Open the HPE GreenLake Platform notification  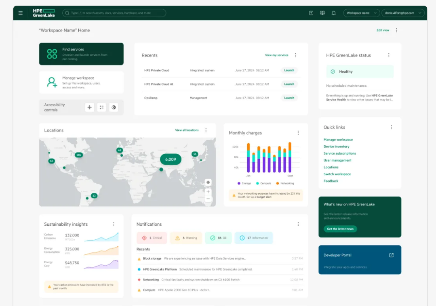(220, 269)
